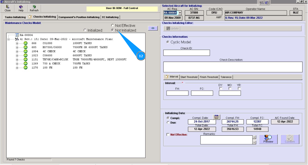Image resolution: width=308 pixels, height=165 pixels.
Task: Expand the 100 FH check node
Action: (17, 68)
